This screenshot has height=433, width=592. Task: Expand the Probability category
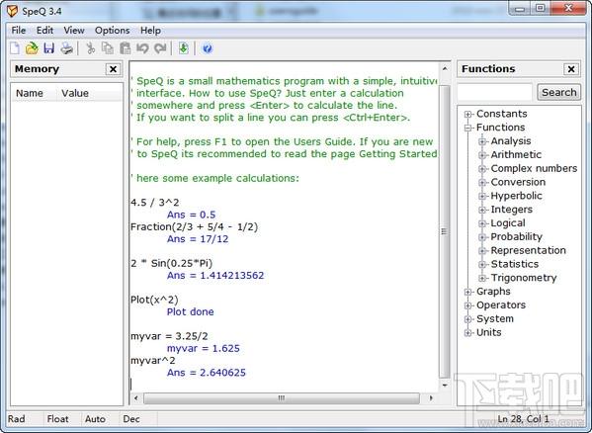(x=482, y=237)
